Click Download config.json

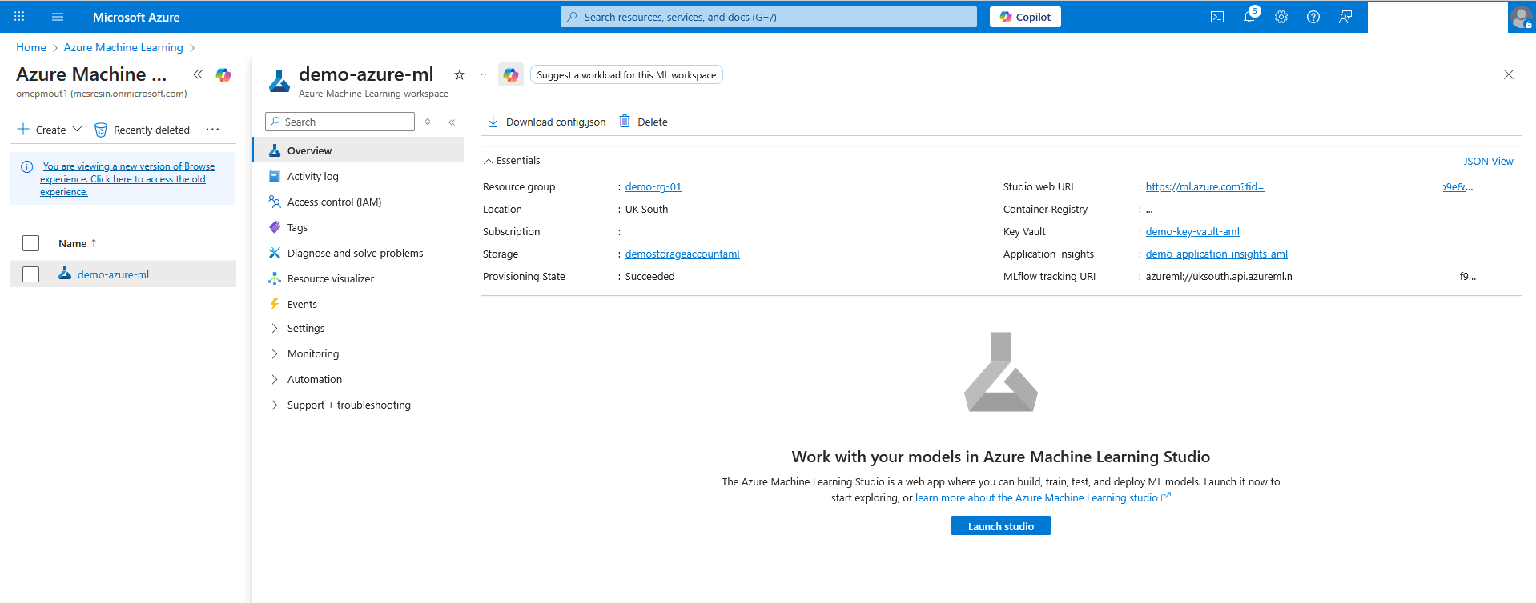[x=547, y=122]
